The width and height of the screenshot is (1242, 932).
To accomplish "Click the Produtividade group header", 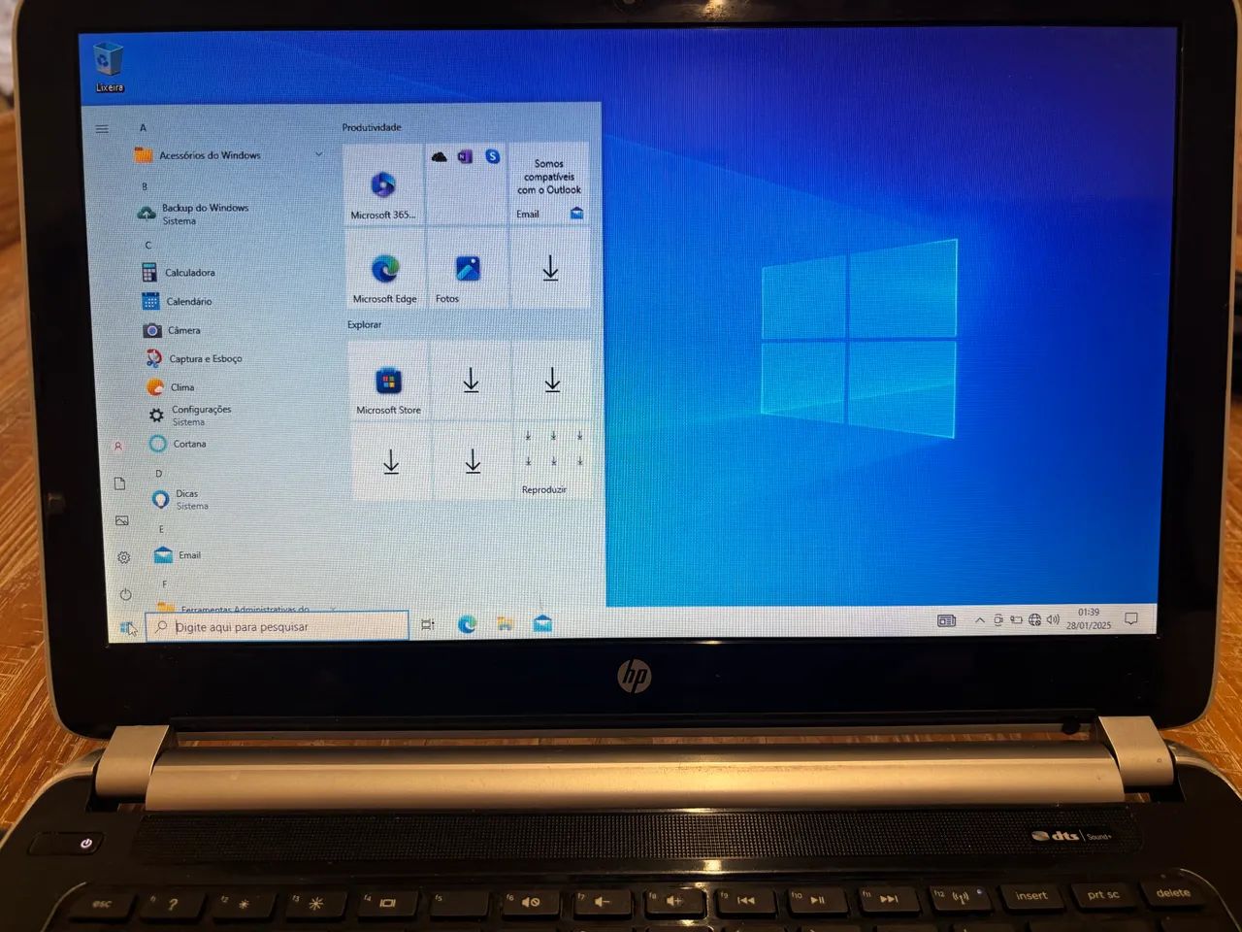I will (372, 127).
